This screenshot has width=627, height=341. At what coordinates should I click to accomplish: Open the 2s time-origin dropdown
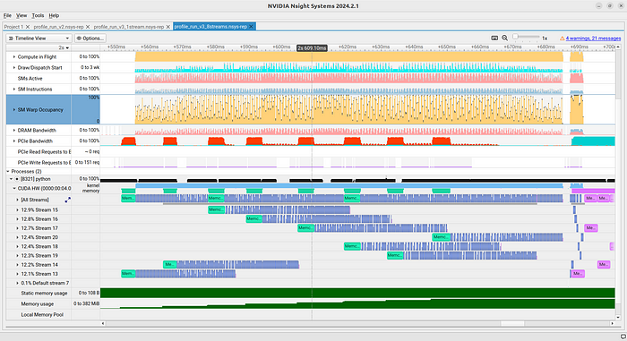pyautogui.click(x=64, y=47)
